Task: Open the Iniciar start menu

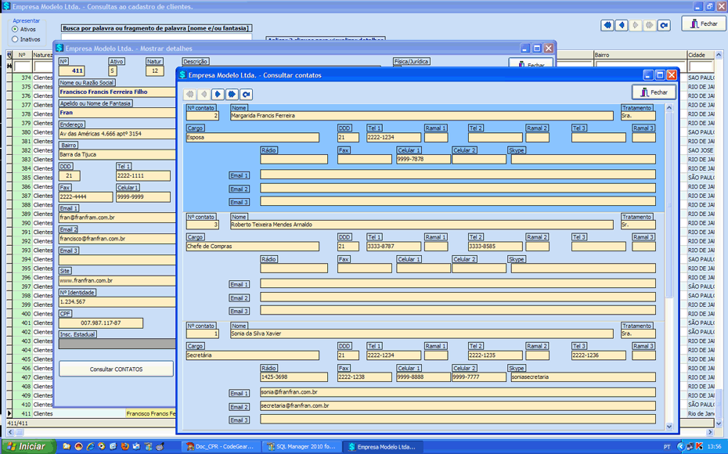Action: coord(28,447)
